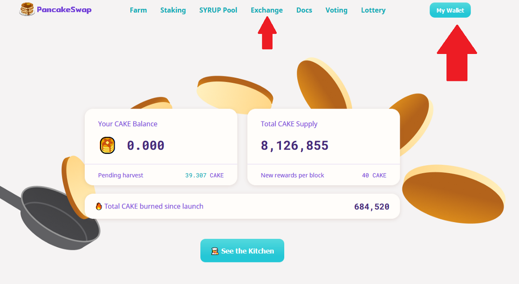
Task: Click the large red arrow under My Wallet
Action: coord(457,53)
